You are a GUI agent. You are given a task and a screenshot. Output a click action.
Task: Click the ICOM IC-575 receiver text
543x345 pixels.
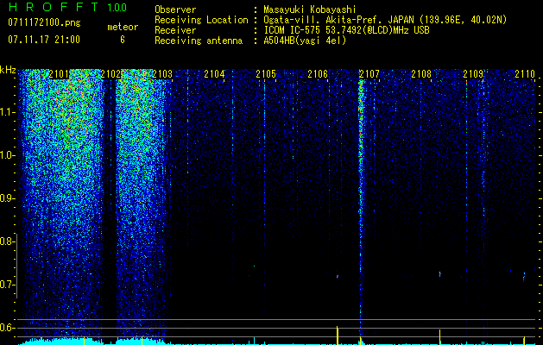pyautogui.click(x=346, y=30)
